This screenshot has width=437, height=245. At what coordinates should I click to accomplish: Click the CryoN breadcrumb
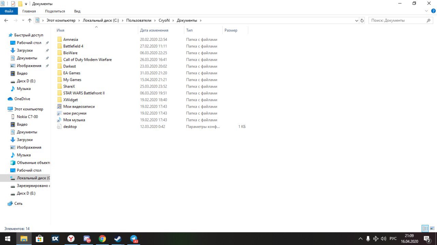pos(164,20)
